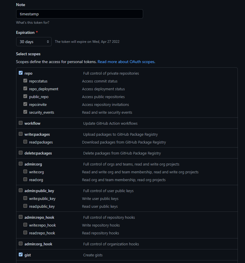Enable the read:public_key scope
The image size is (245, 263).
25,206
